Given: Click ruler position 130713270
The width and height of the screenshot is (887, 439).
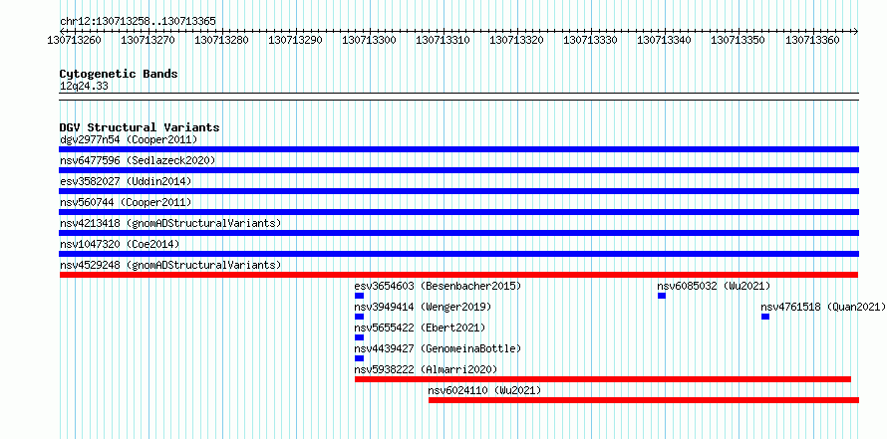Looking at the screenshot, I should coord(148,40).
